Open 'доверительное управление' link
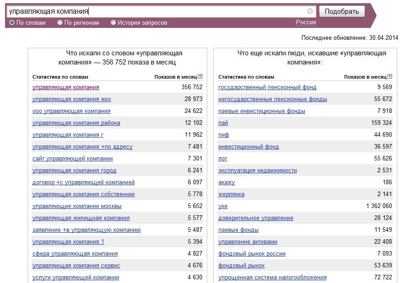Image resolution: width=403 pixels, height=283 pixels. pos(256,218)
